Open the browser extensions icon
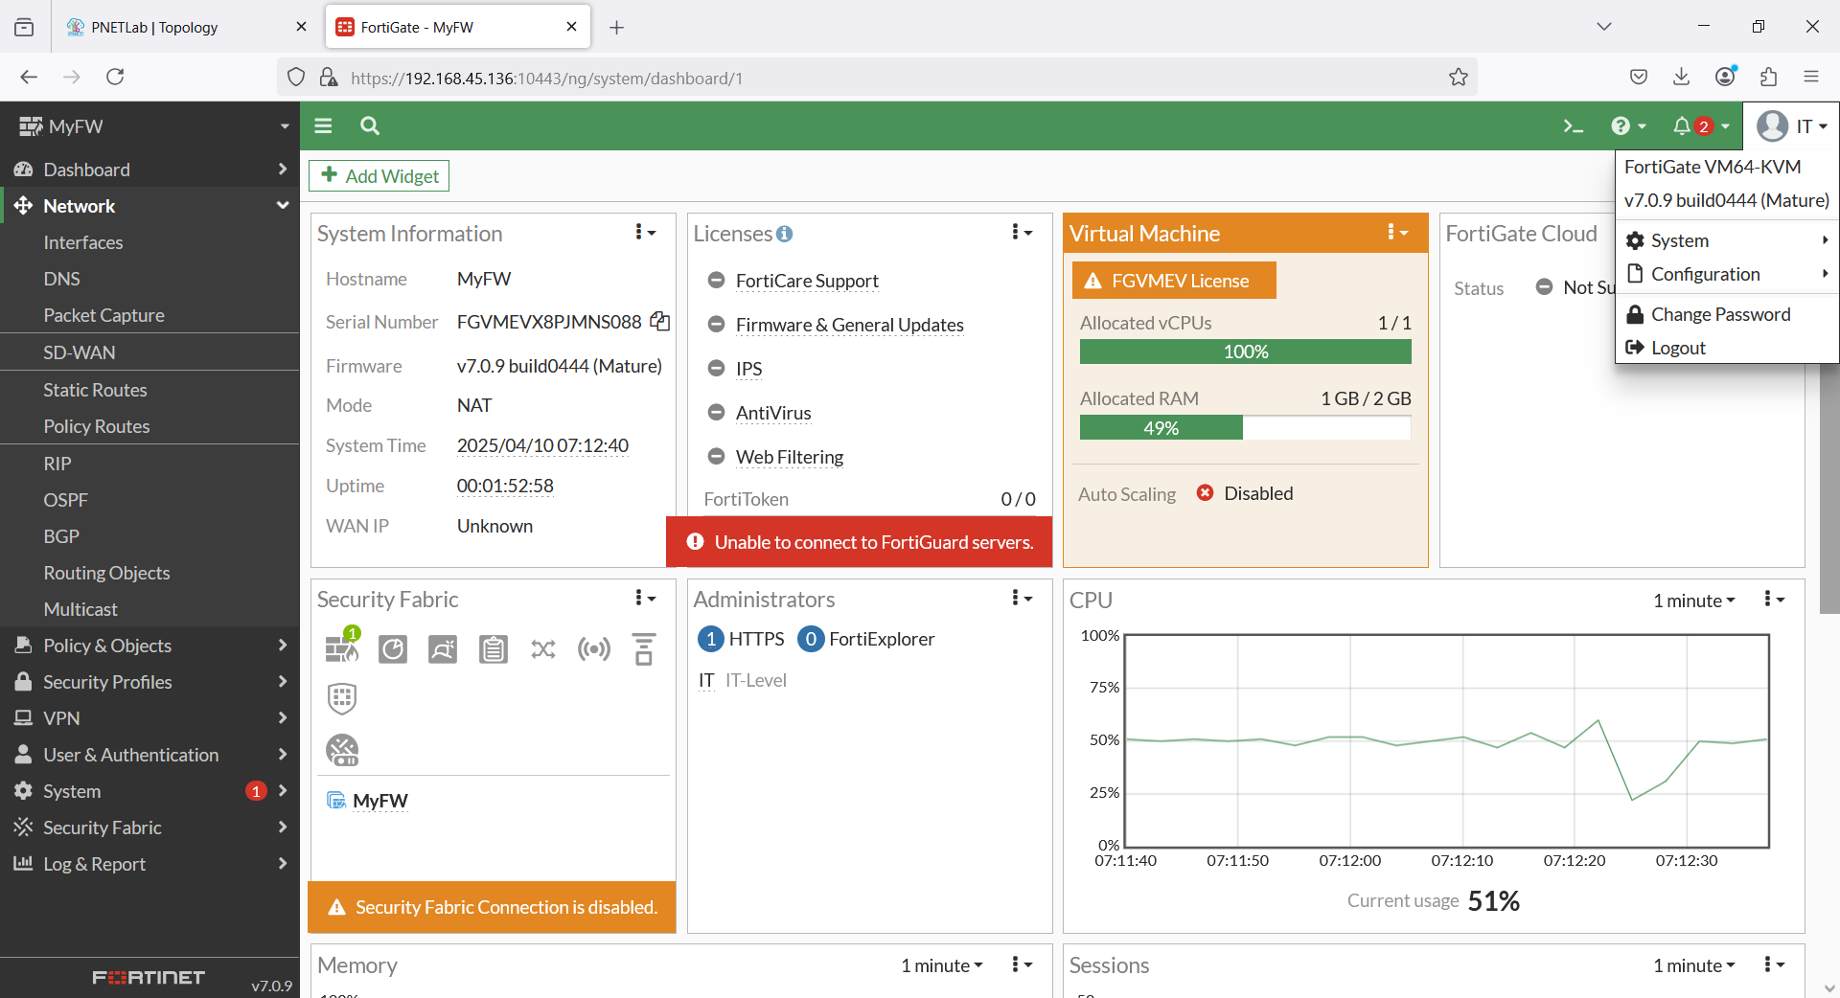This screenshot has height=998, width=1840. (1768, 77)
